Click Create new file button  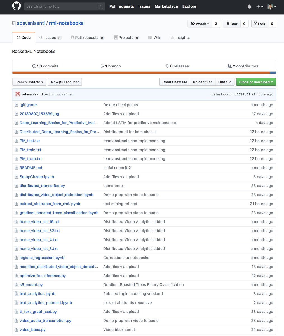point(175,82)
